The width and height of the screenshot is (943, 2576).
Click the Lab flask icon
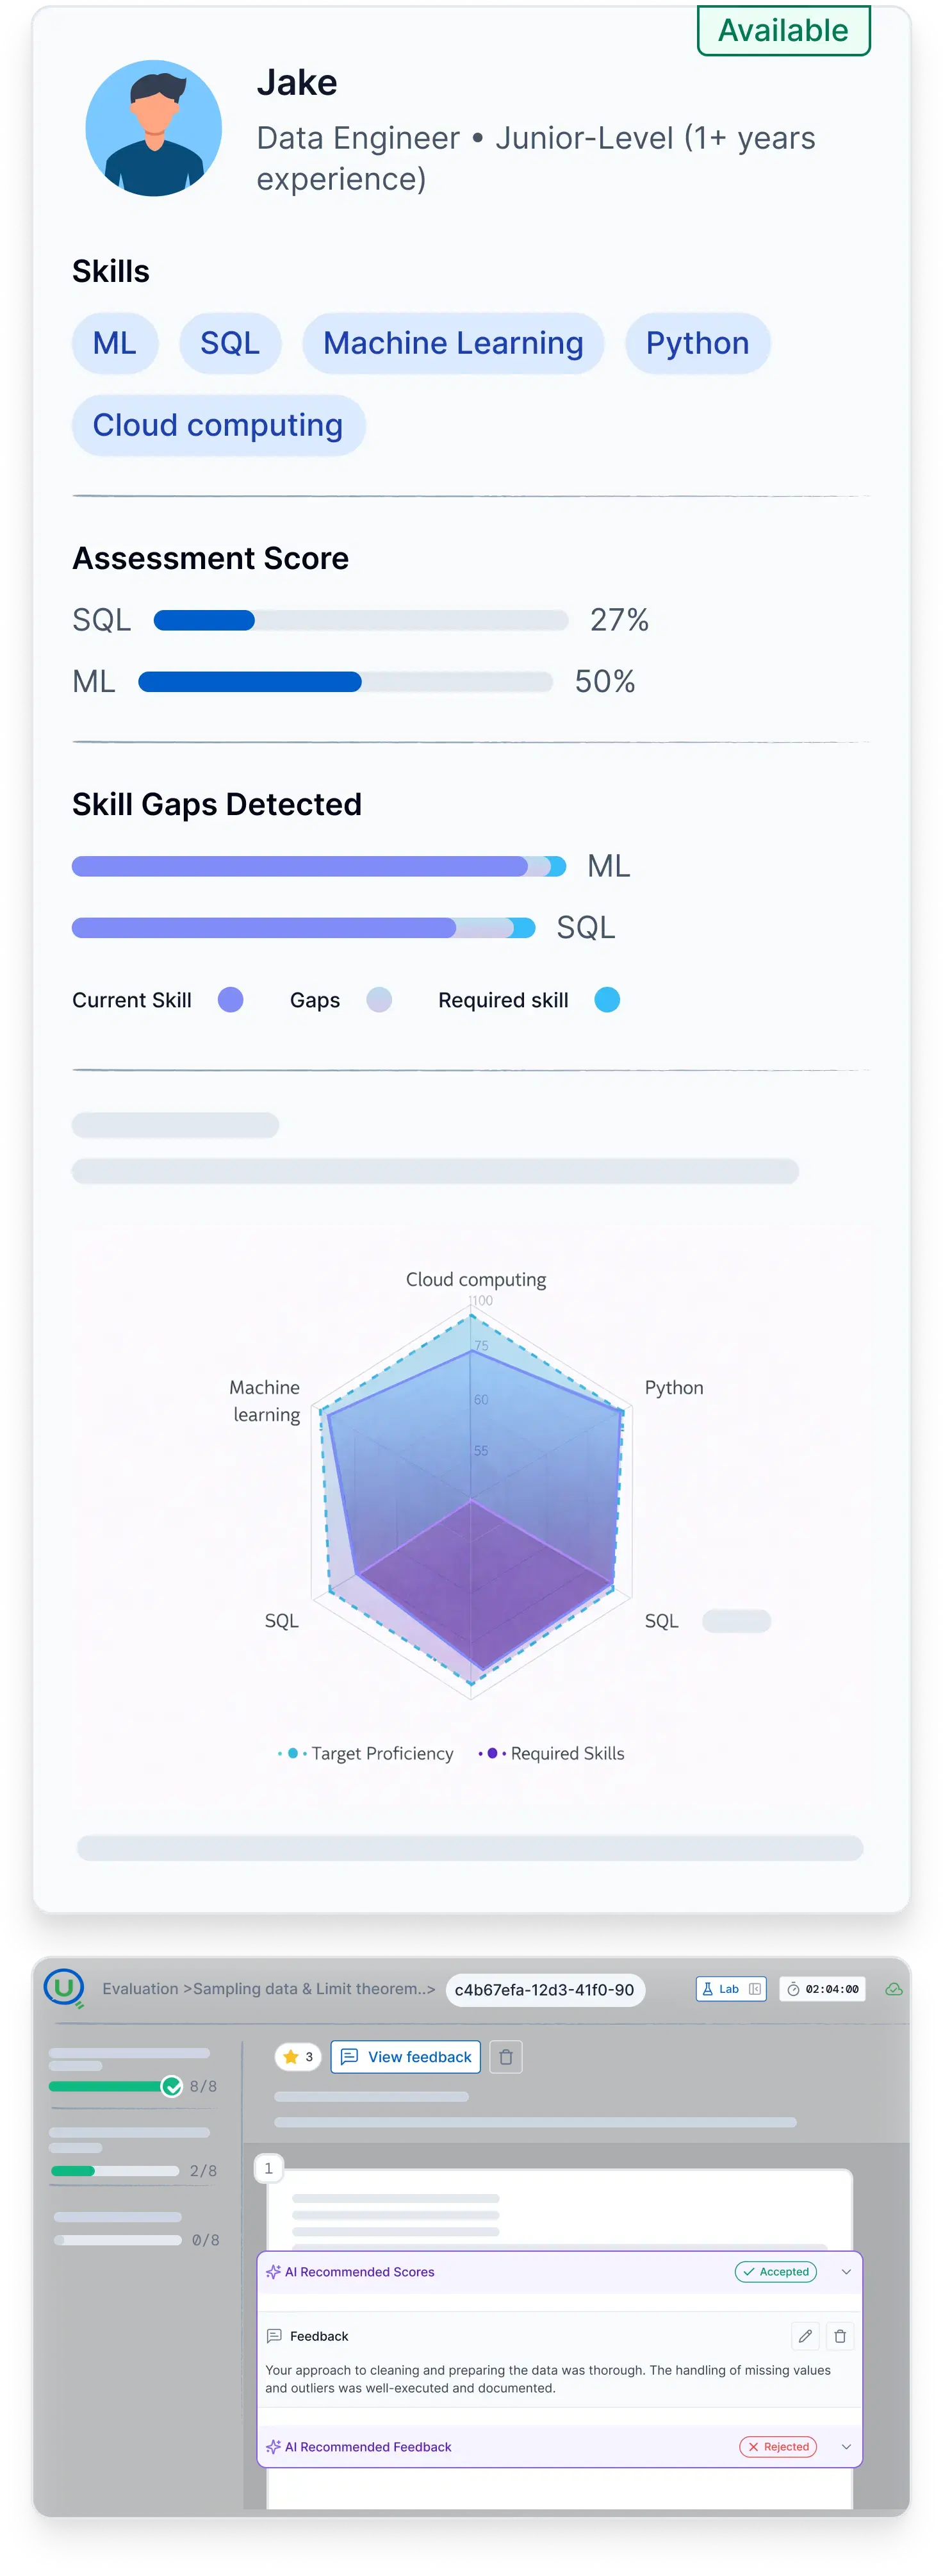click(708, 1989)
